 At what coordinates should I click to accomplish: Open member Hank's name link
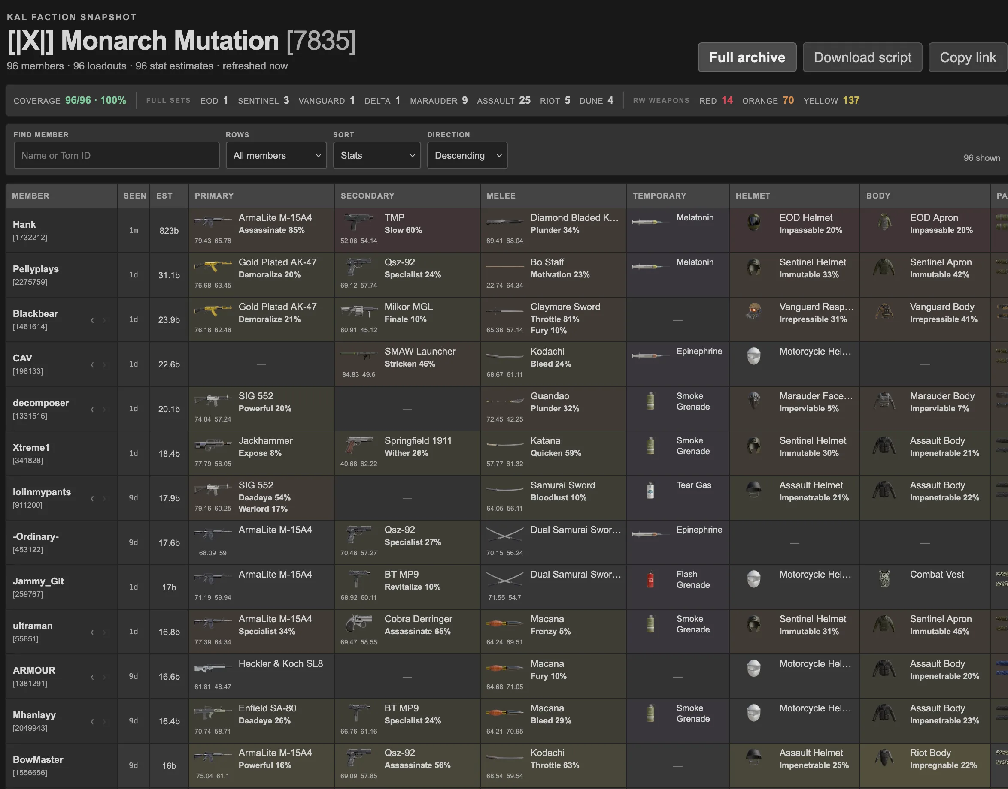click(24, 225)
